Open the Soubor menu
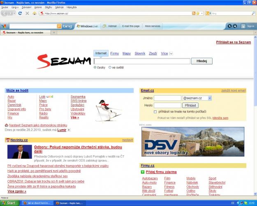The image size is (257, 206). click(x=5, y=7)
